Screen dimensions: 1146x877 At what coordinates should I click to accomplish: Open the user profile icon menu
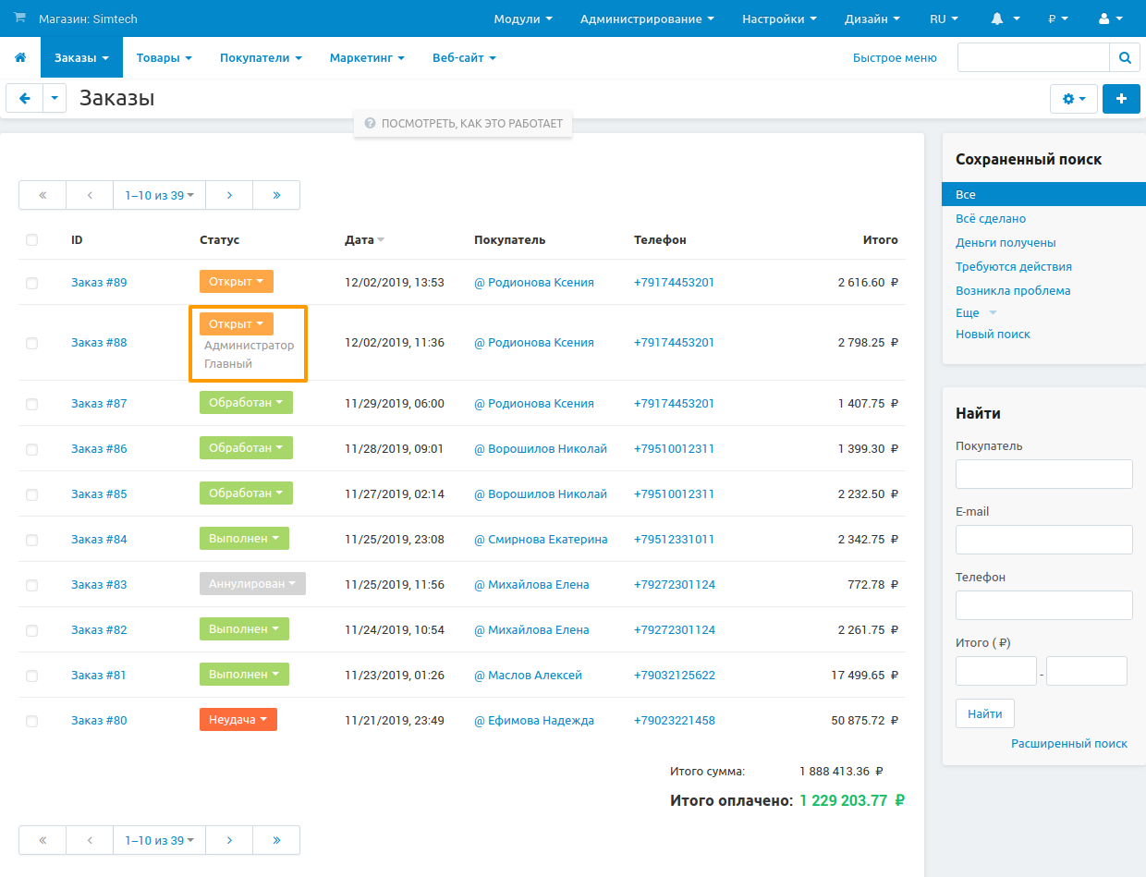[x=1110, y=18]
